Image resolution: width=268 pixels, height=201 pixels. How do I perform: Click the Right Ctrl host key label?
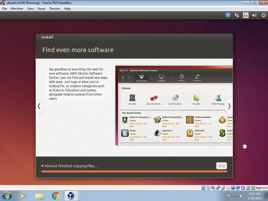(261, 188)
